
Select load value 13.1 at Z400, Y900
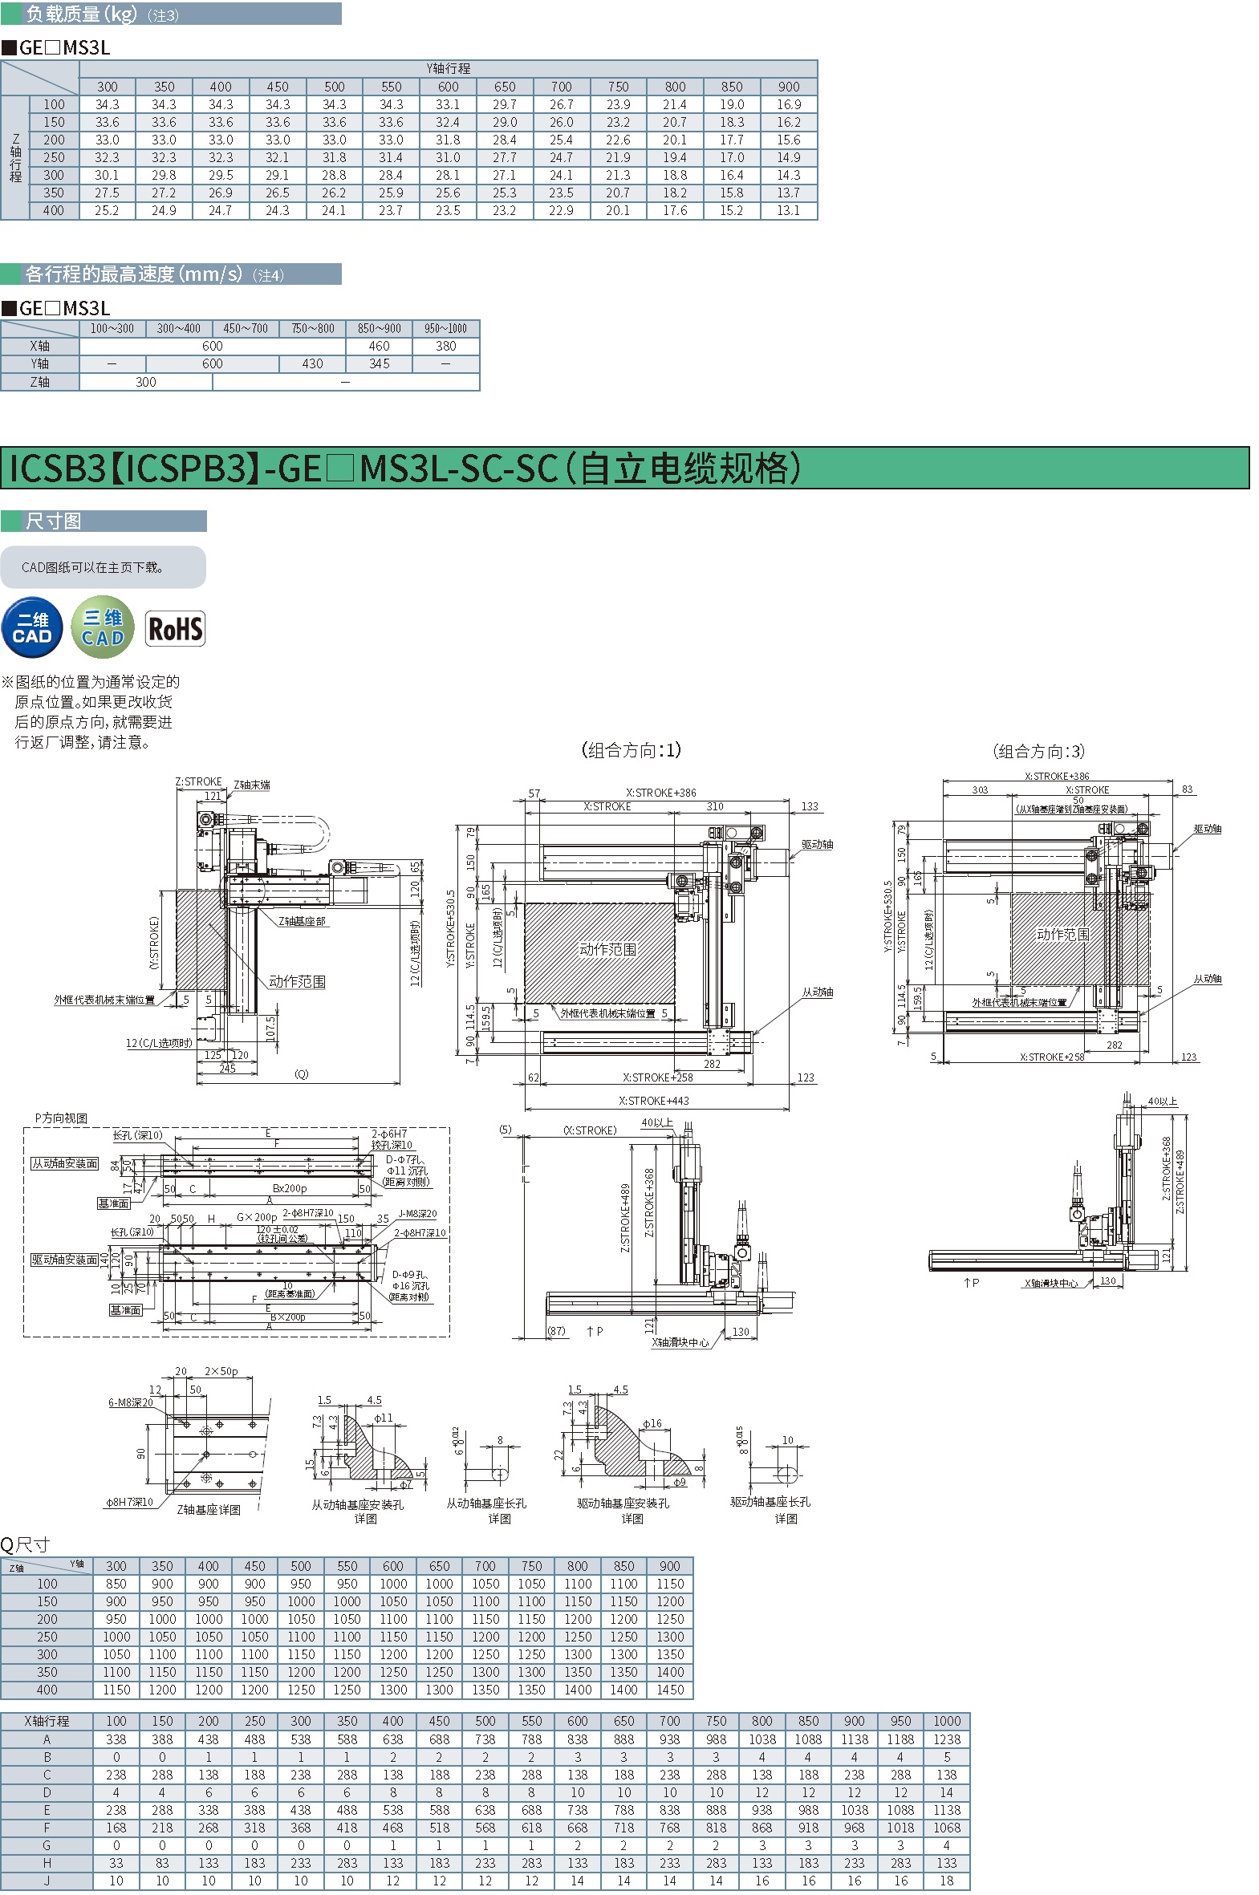(789, 213)
